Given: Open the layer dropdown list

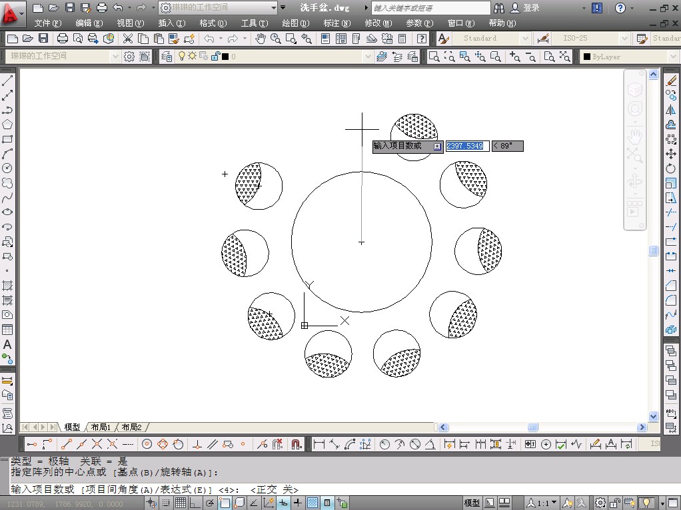Looking at the screenshot, I should pos(368,57).
